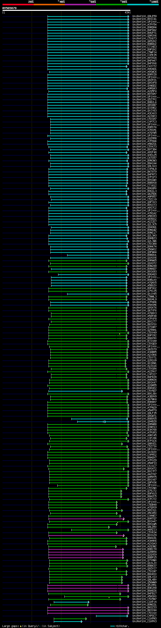Select hit UniRef100_Q1KUX6

[x=144, y=258]
